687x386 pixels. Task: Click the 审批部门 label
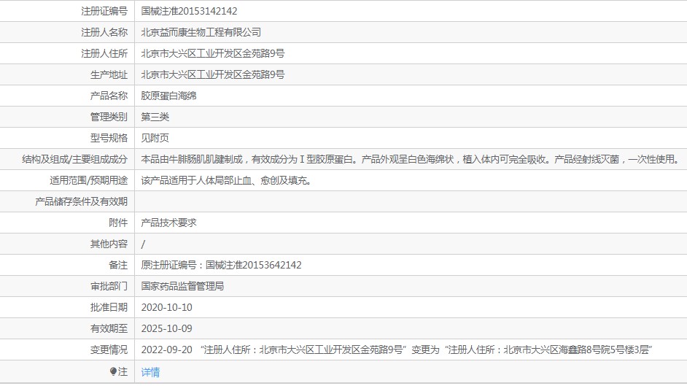109,286
